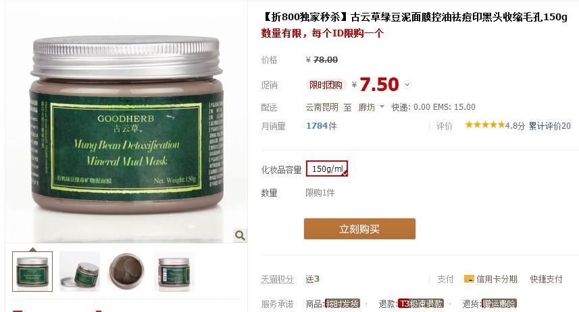Select the first front-view jar thumbnail
The height and width of the screenshot is (312, 579).
click(32, 272)
